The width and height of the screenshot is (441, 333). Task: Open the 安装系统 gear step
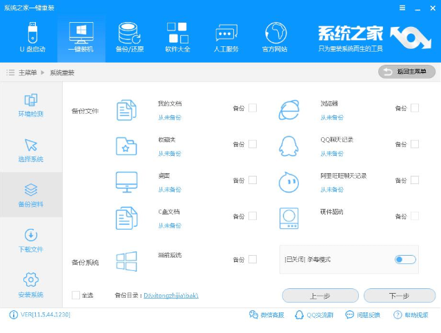[x=30, y=285]
